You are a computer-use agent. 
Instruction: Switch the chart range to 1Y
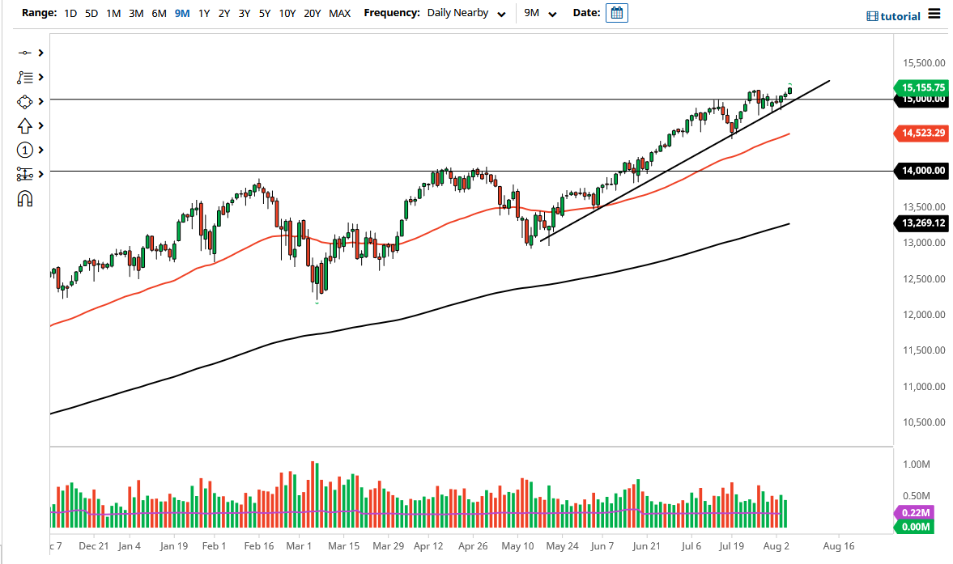coord(204,13)
